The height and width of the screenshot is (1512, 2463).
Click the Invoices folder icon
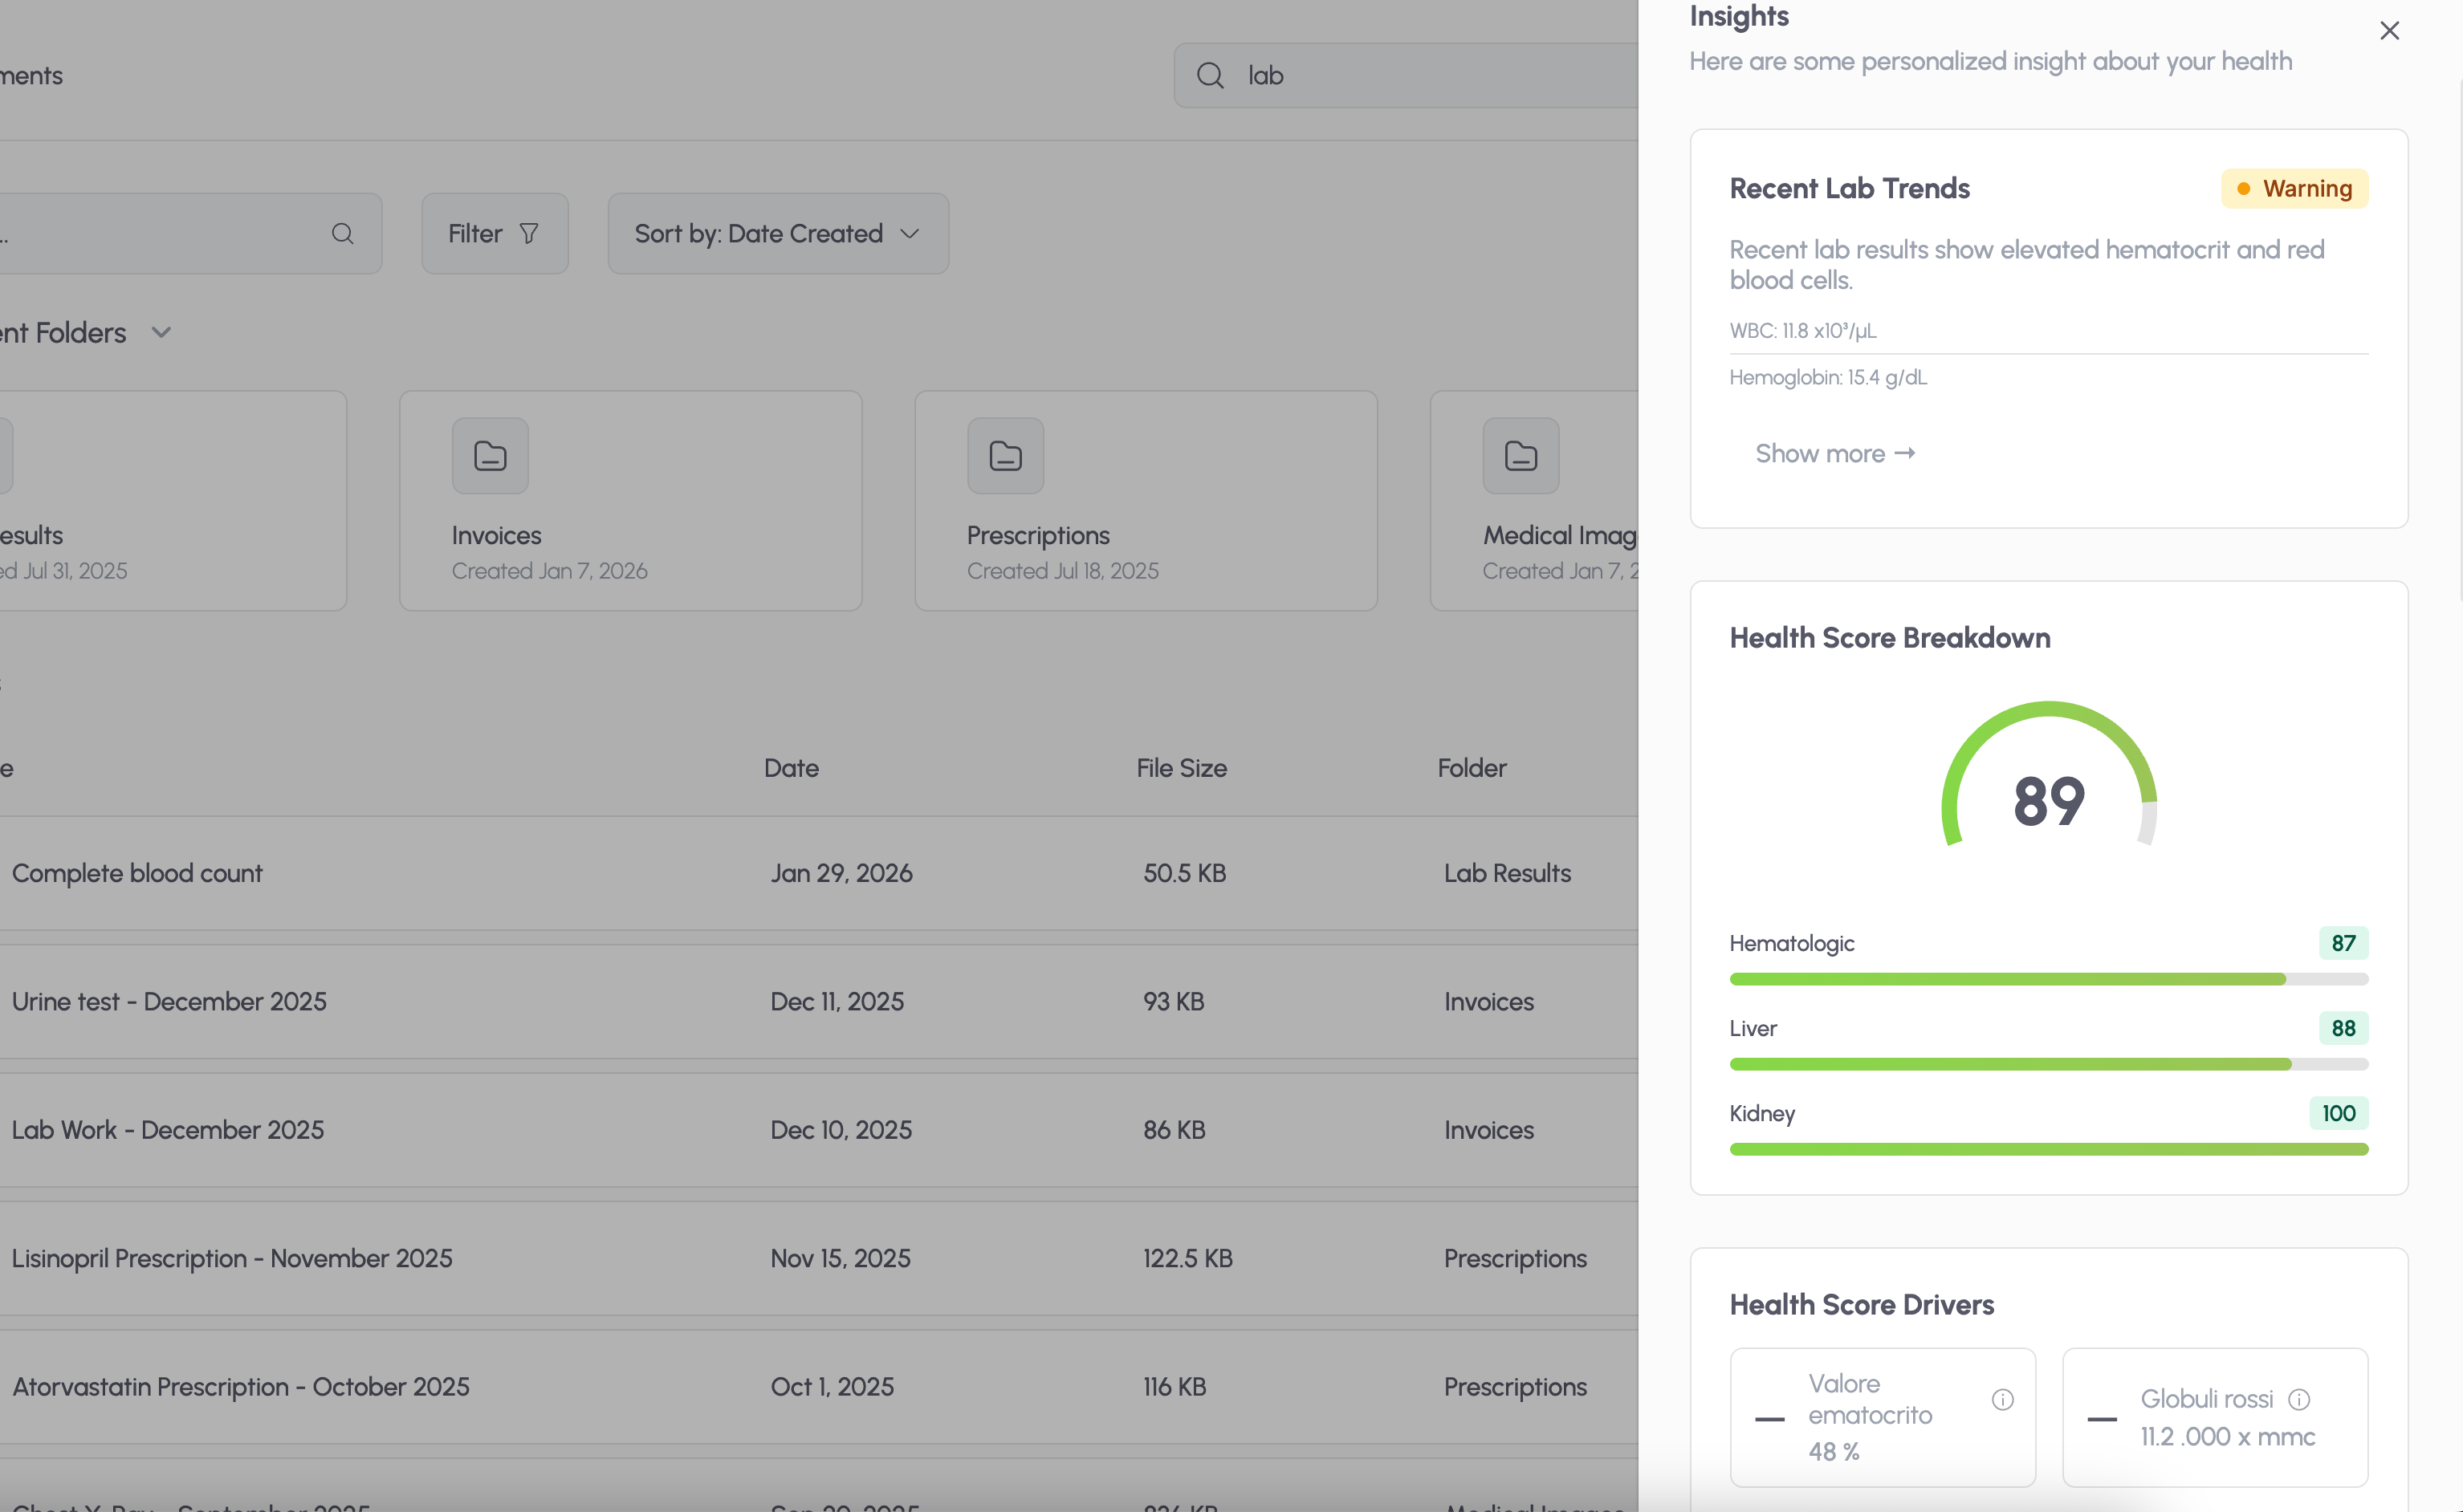(490, 456)
